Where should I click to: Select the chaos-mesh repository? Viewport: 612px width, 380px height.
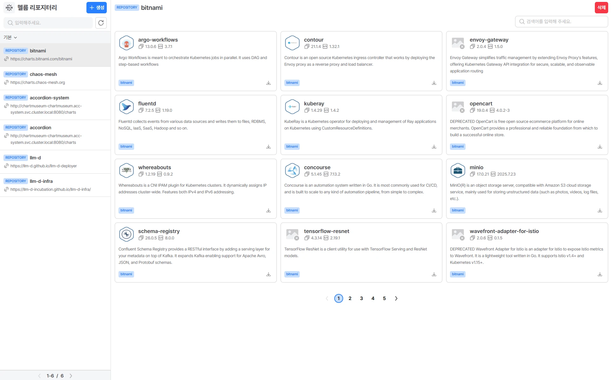55,78
